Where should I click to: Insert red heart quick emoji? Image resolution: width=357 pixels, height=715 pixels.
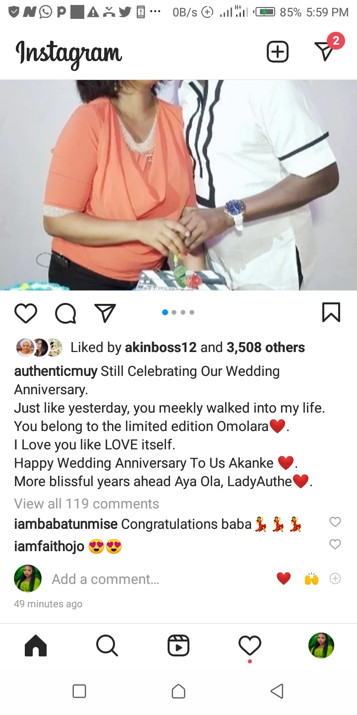[x=284, y=579]
